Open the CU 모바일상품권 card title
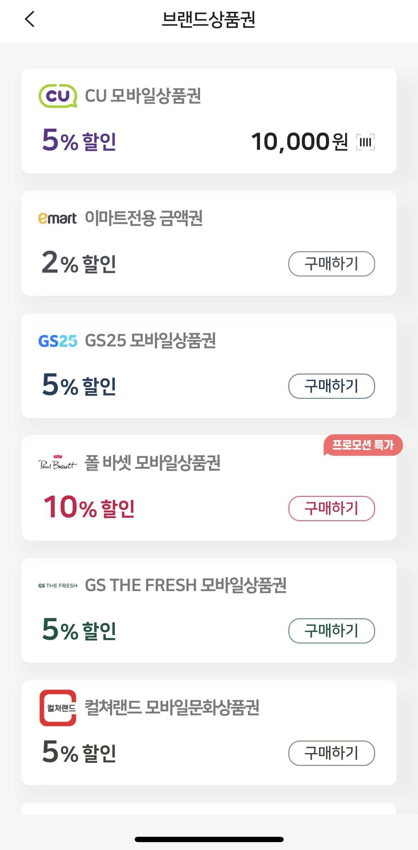Image resolution: width=418 pixels, height=850 pixels. (143, 96)
